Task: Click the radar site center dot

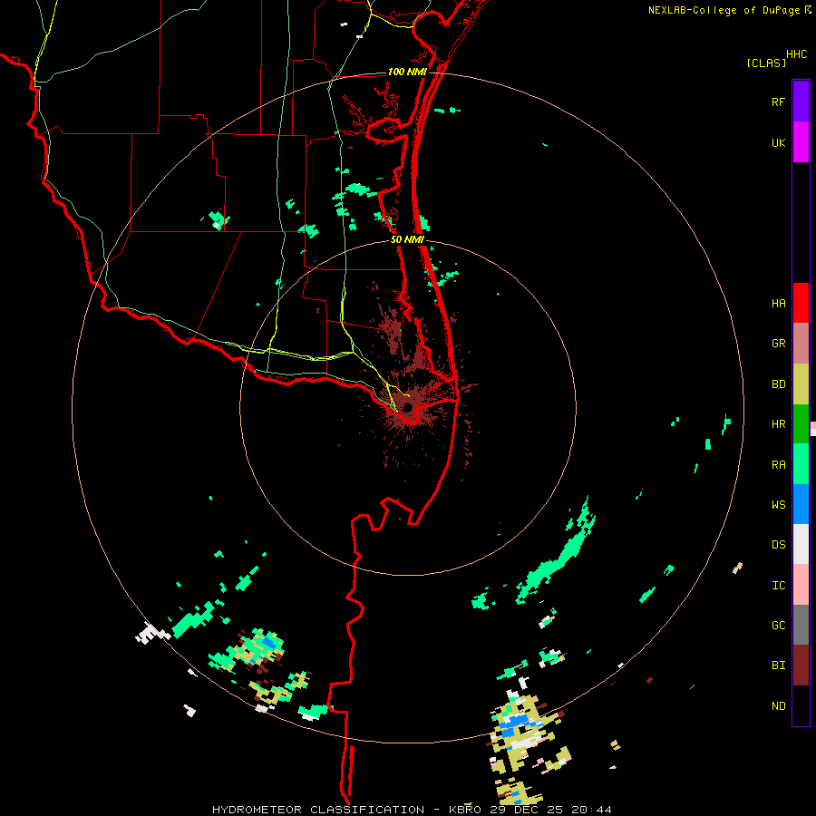Action: point(408,406)
